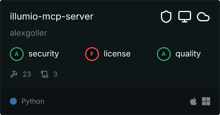Viewport: 220px width, 115px height.
Task: Open the illumio-mcp-server title link
Action: click(52, 16)
